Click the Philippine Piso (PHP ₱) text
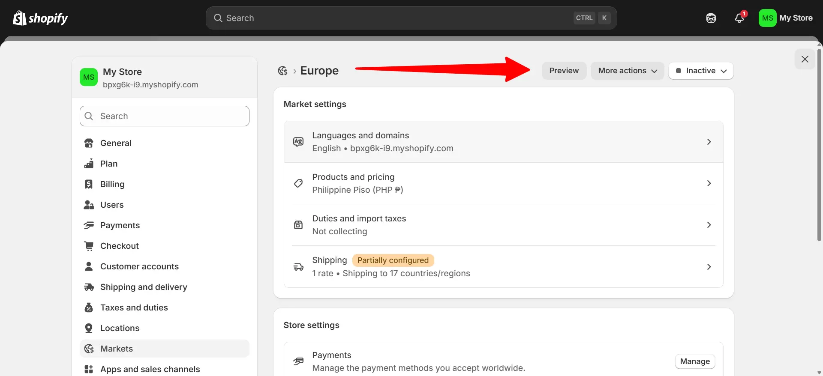 (357, 190)
